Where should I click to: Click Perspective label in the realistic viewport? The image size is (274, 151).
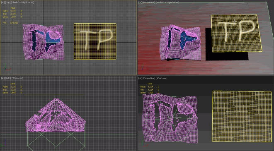click(x=149, y=2)
